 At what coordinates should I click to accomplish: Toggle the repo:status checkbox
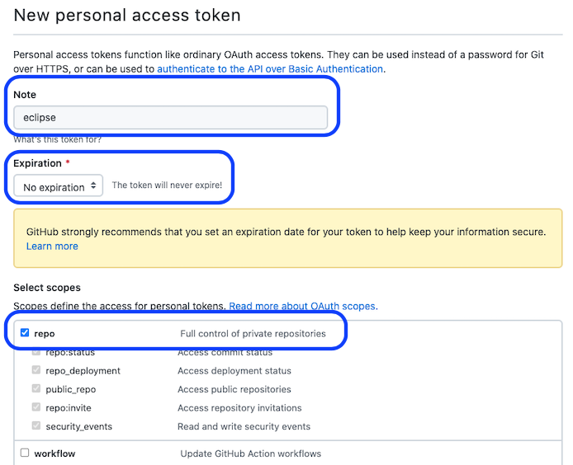pyautogui.click(x=36, y=353)
